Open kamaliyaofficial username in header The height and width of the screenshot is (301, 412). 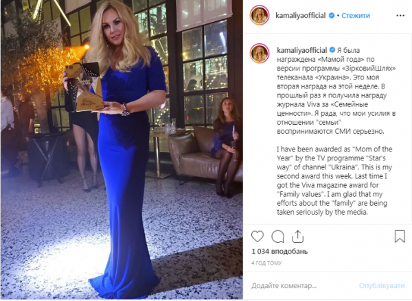[301, 16]
